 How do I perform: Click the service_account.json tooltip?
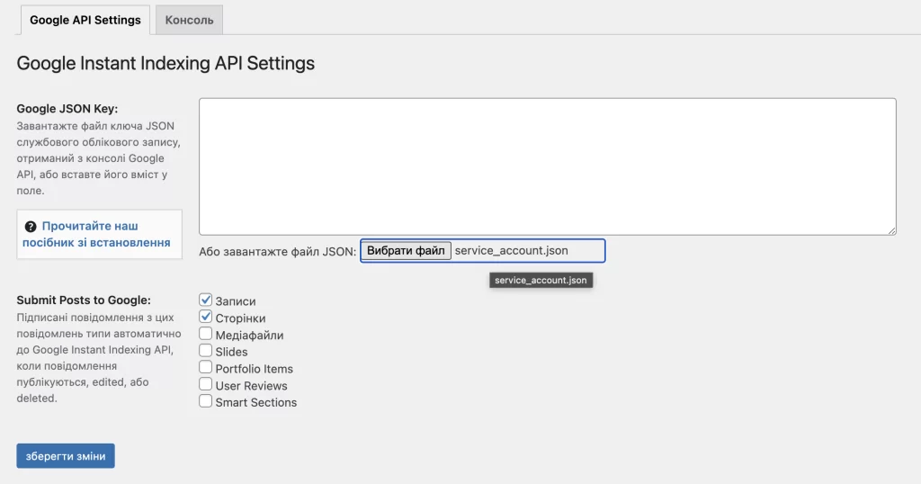[541, 280]
